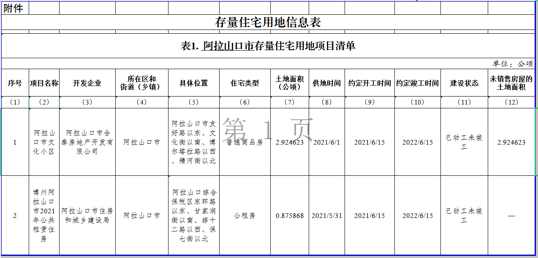Select 2021/6/15 start date in 公租房 row

(370, 215)
